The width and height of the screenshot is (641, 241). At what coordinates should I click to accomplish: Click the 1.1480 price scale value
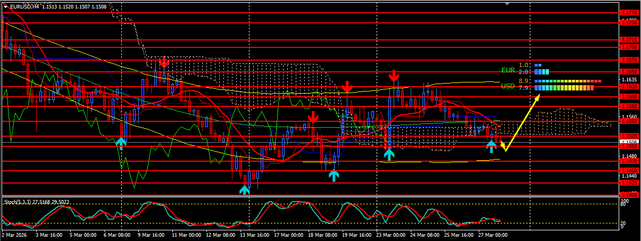click(629, 156)
